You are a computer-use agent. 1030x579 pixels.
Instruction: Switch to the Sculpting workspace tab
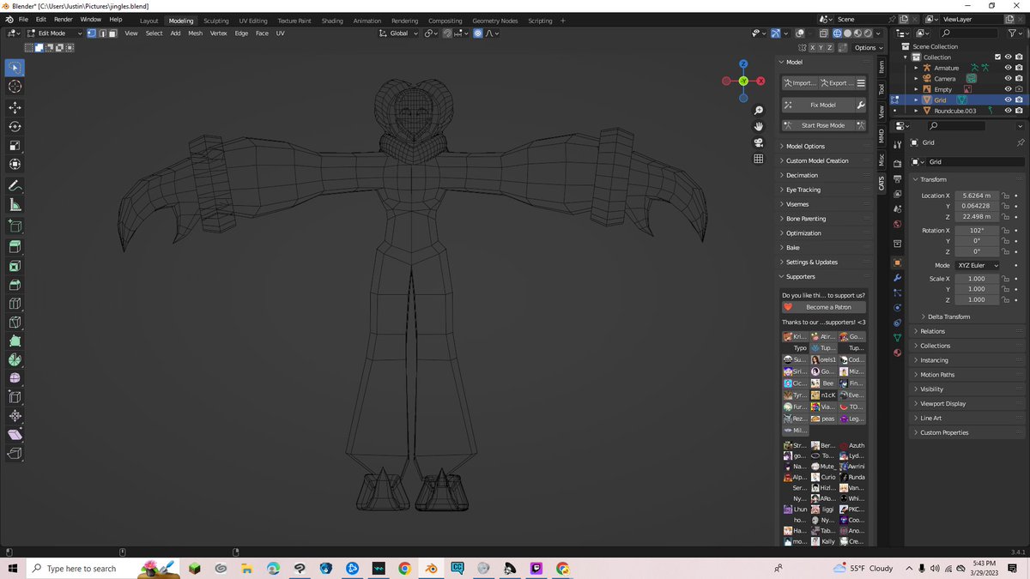(x=216, y=21)
